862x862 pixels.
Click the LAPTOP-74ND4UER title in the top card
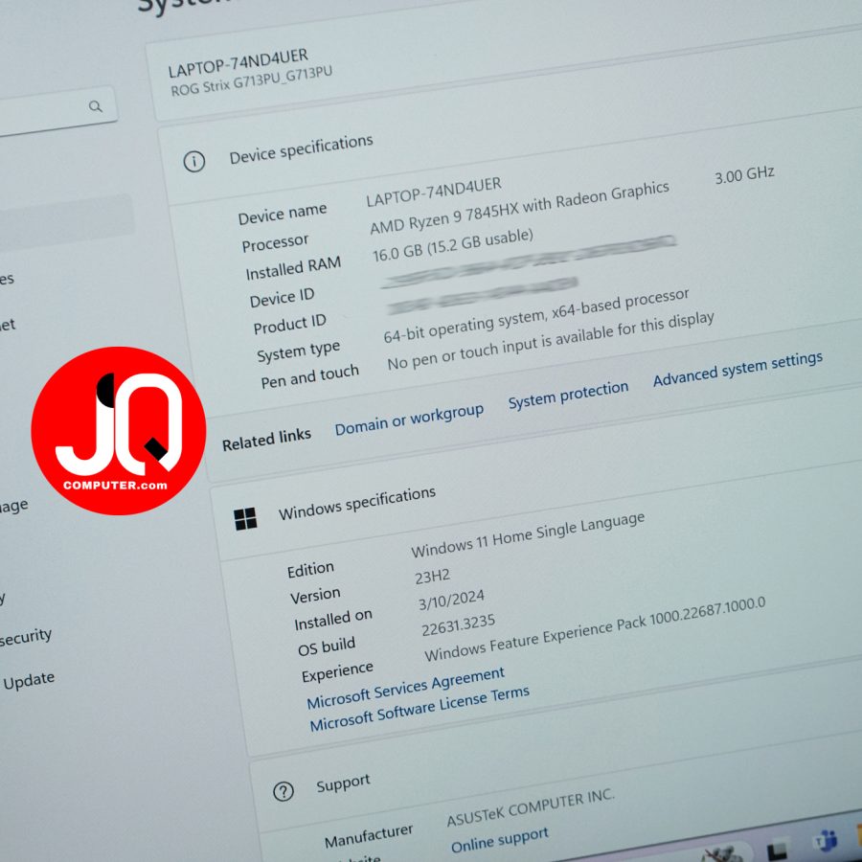pos(238,62)
